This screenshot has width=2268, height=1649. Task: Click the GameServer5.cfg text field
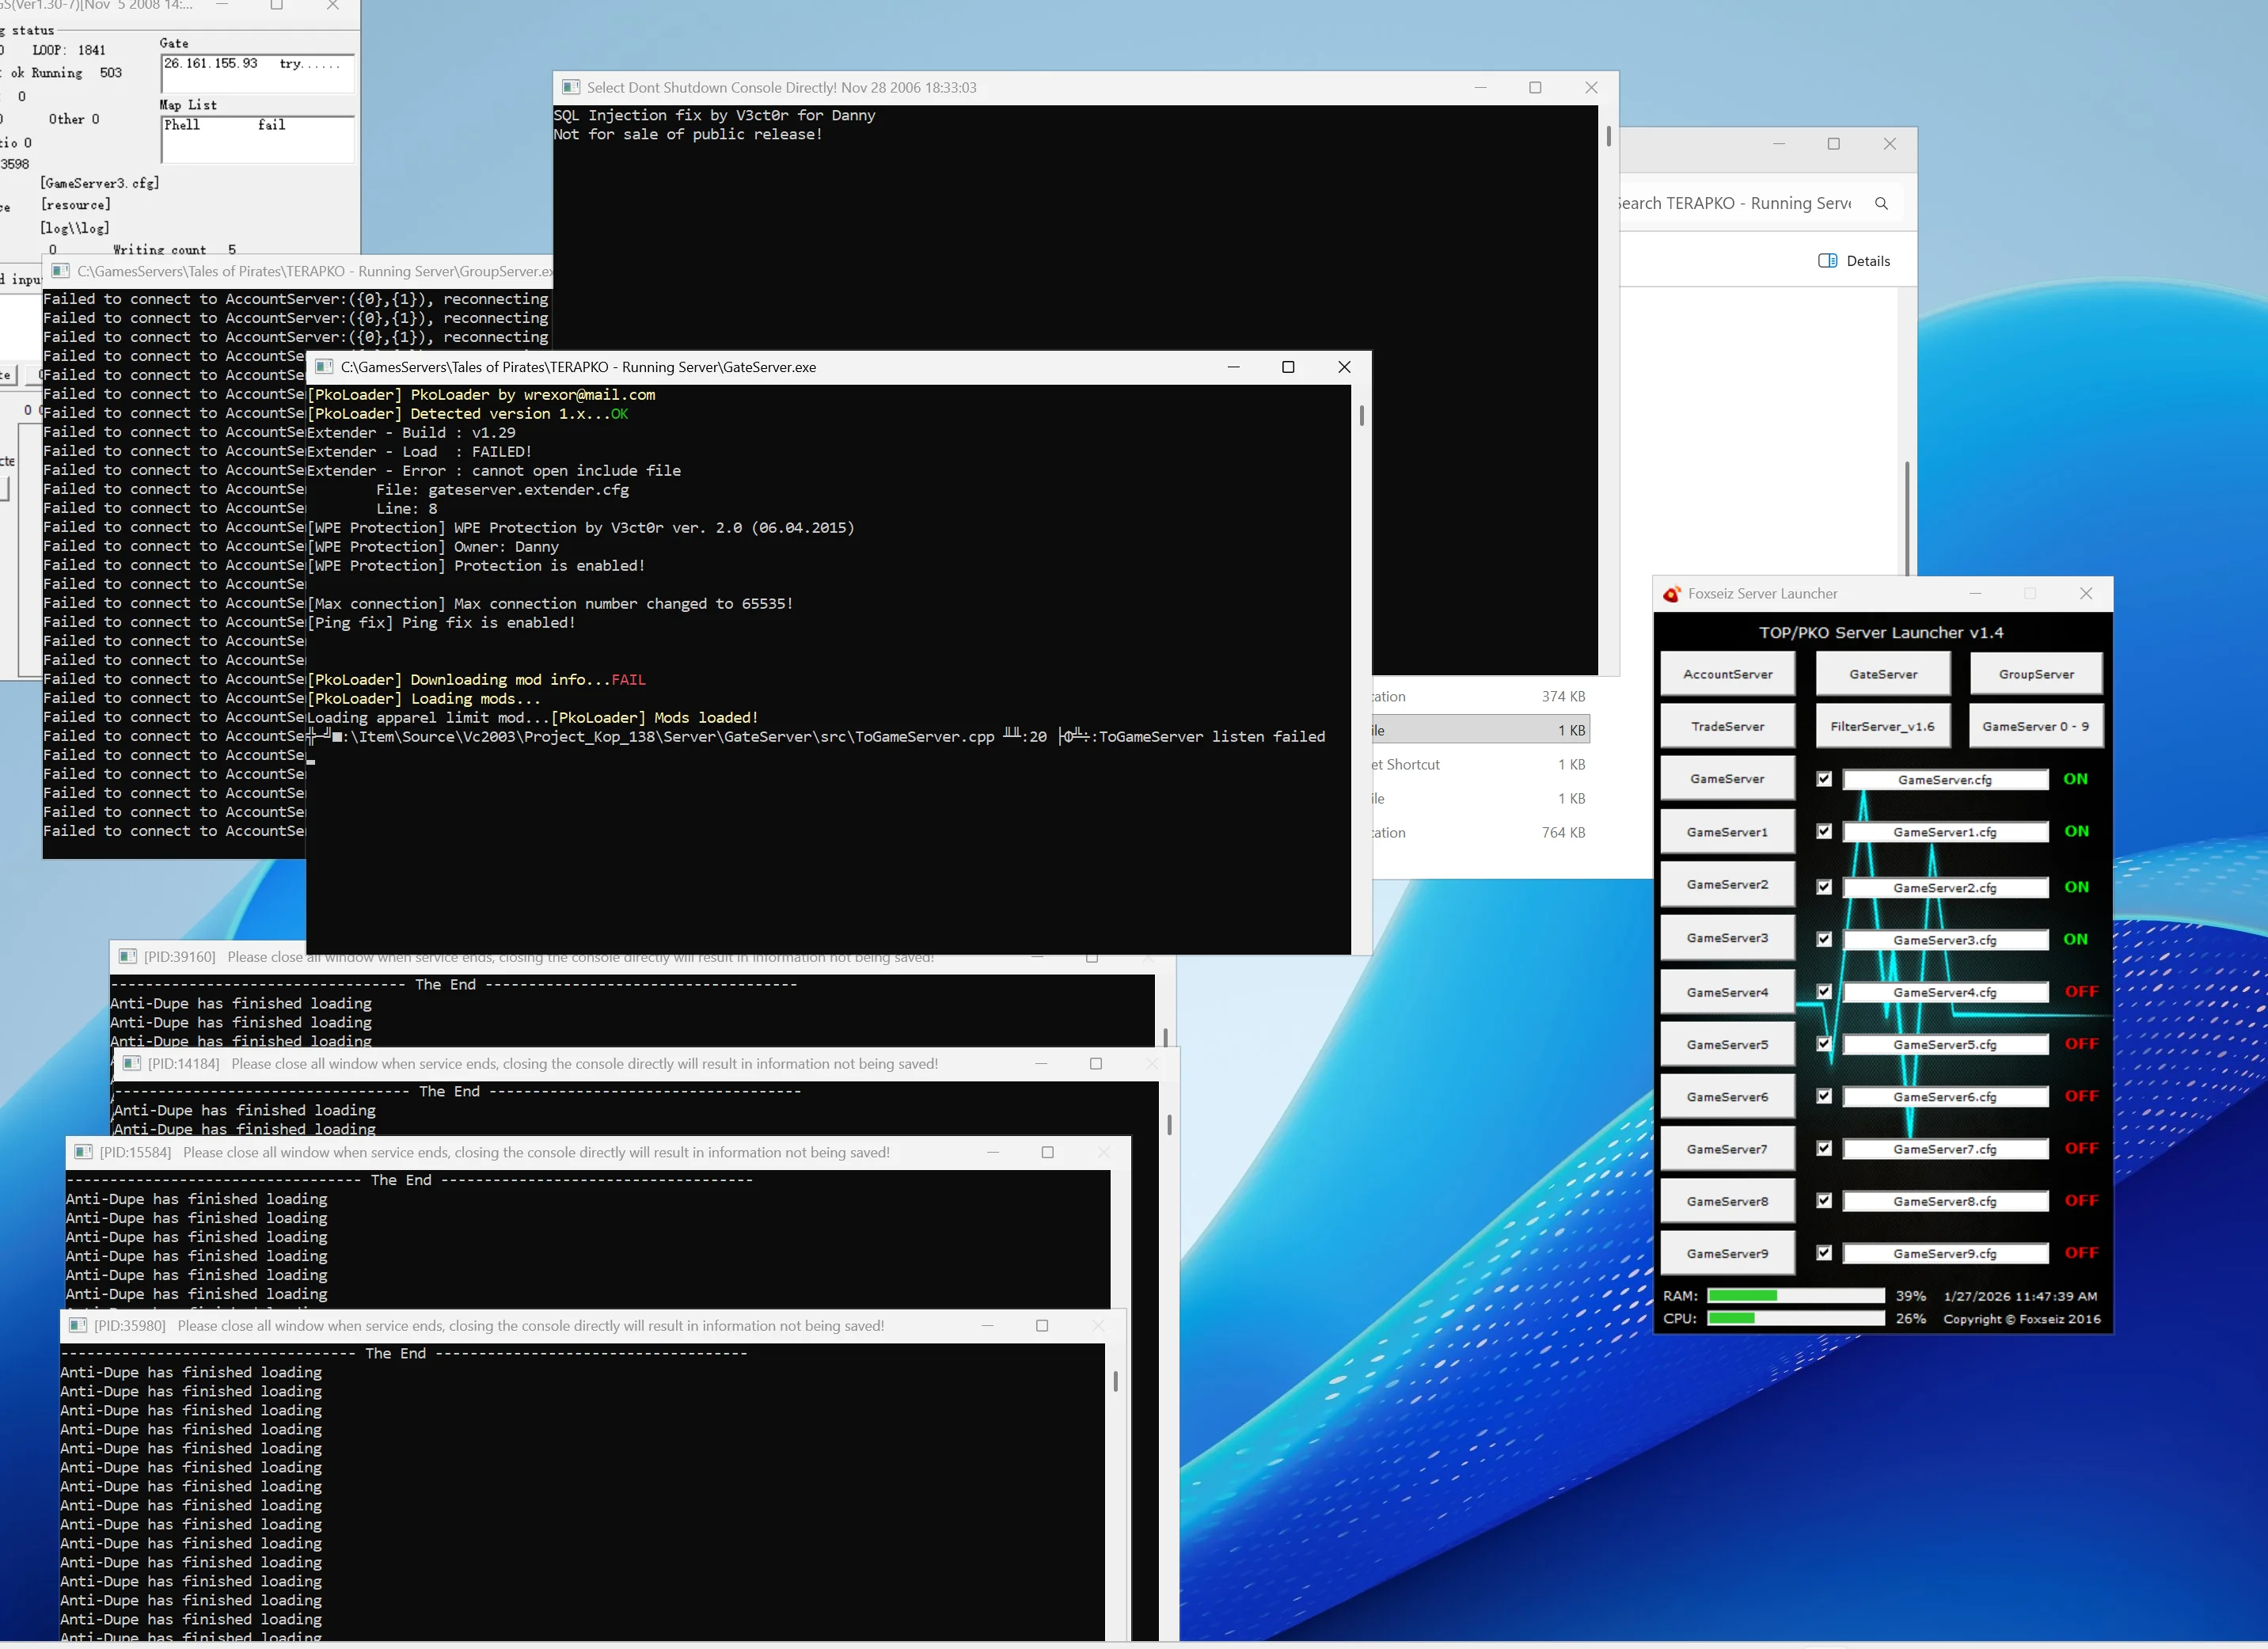tap(1944, 1045)
